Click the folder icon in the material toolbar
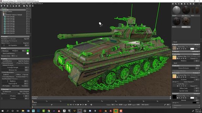 pyautogui.click(x=182, y=4)
